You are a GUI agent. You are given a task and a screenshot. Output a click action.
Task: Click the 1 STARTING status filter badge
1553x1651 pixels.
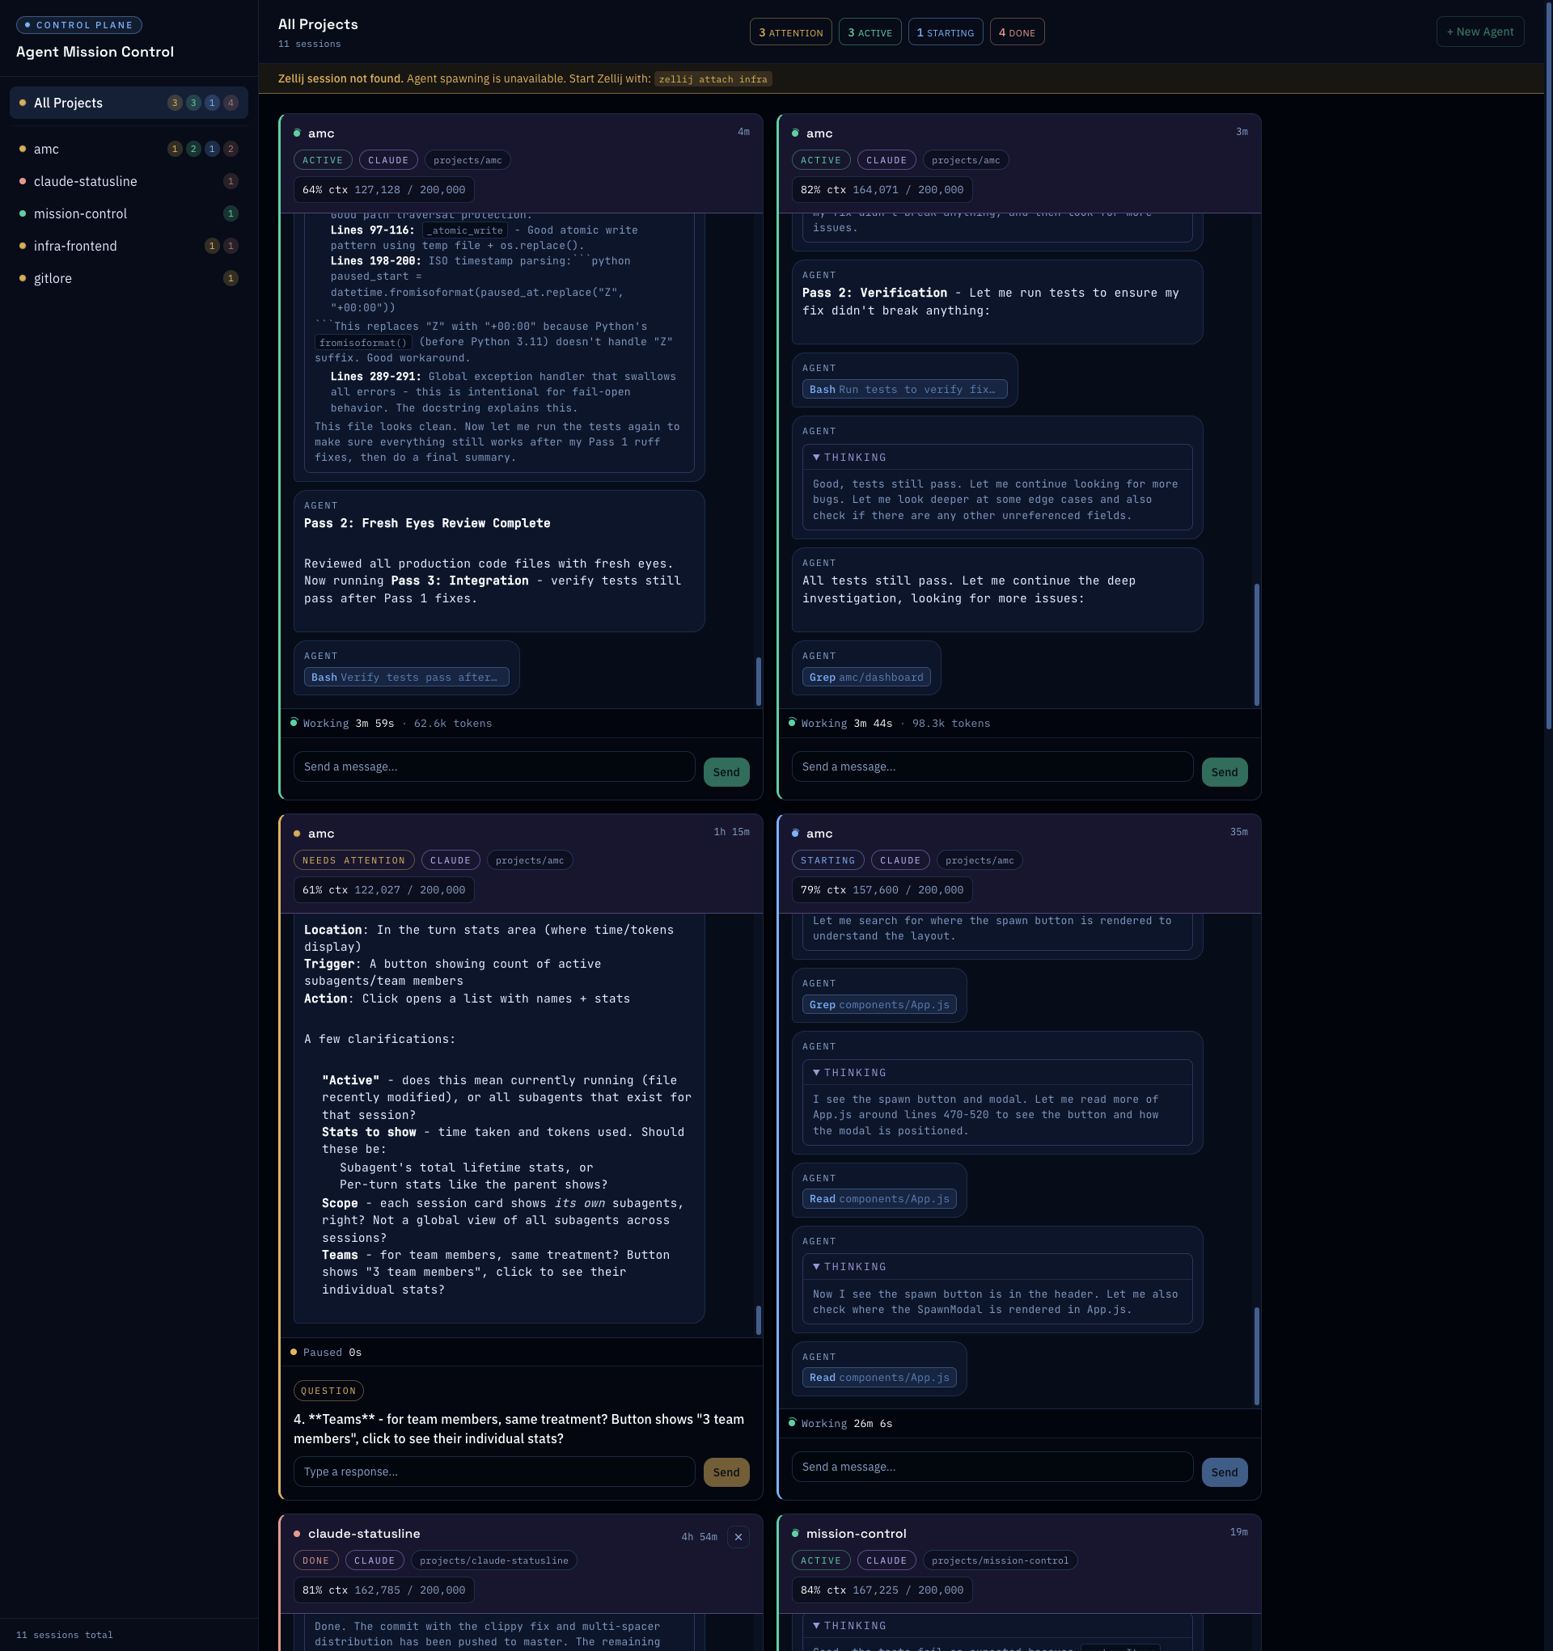coord(945,32)
